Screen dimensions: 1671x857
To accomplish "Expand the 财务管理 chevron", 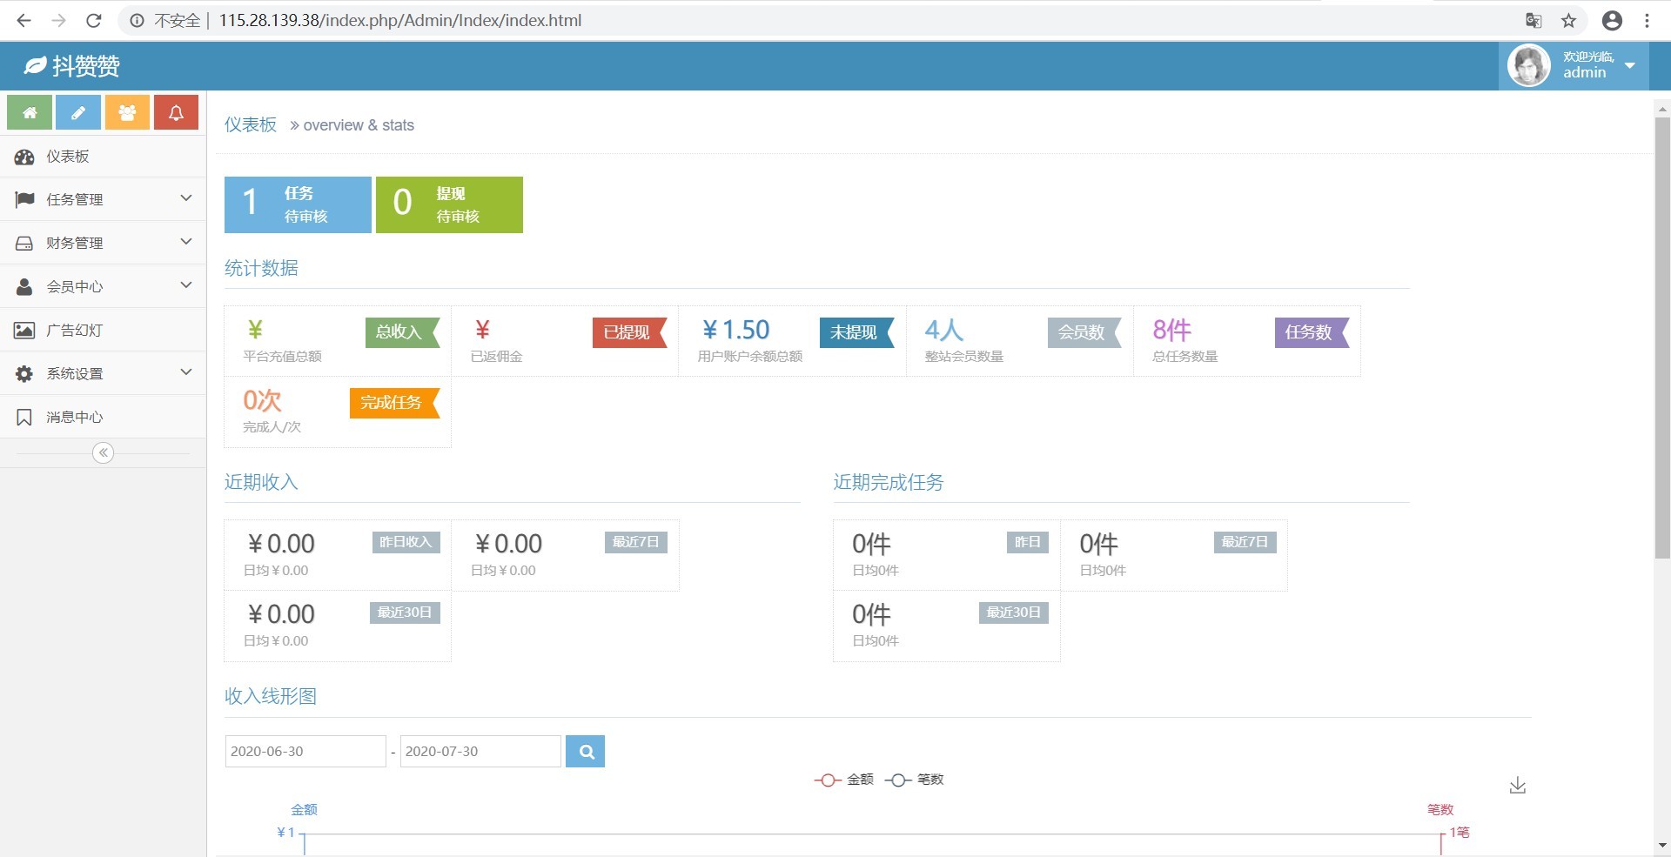I will (186, 242).
